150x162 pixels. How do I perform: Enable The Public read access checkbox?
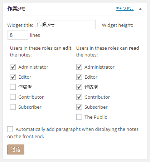pos(79,117)
